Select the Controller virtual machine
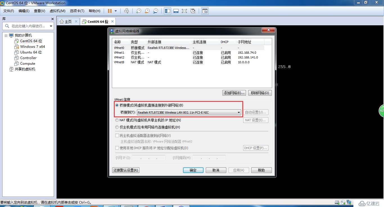Viewport: 384px width, 207px height. 28,58
